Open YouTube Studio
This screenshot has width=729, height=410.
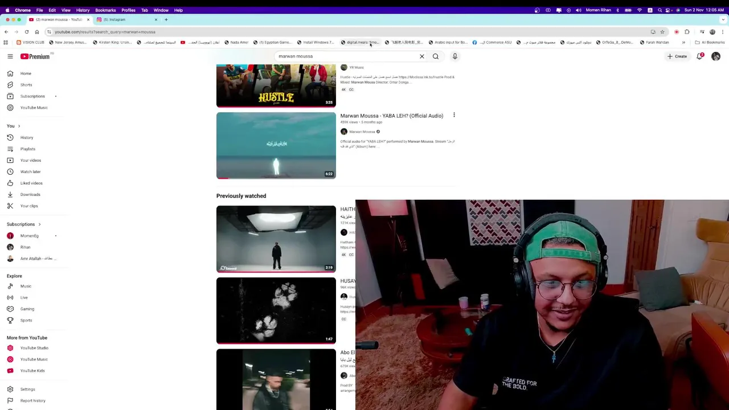[34, 348]
